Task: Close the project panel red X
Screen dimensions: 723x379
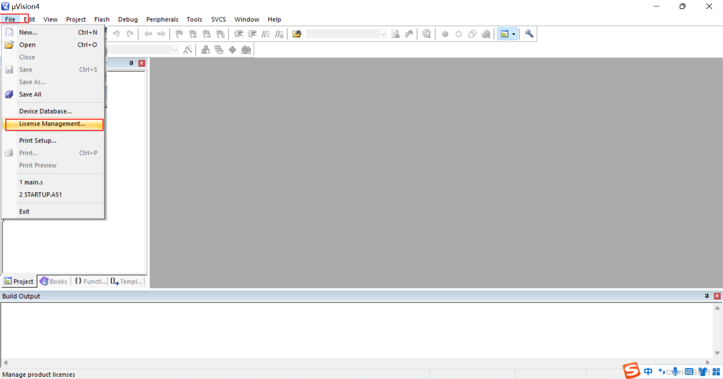Action: pyautogui.click(x=142, y=63)
